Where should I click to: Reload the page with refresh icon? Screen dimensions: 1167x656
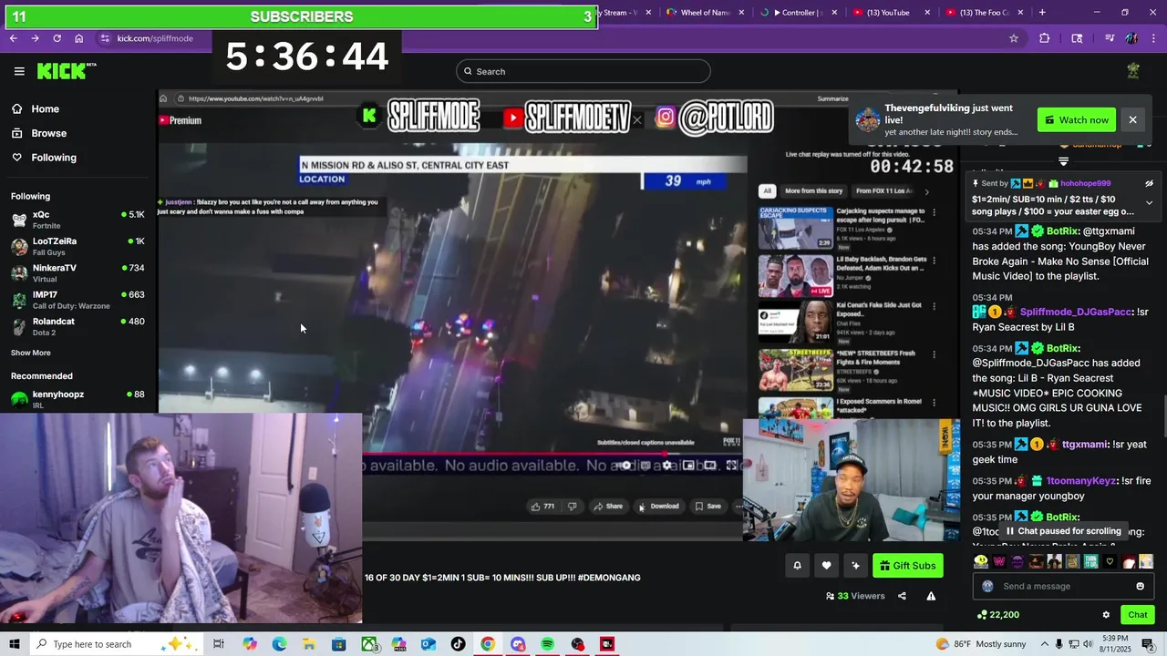[x=57, y=38]
